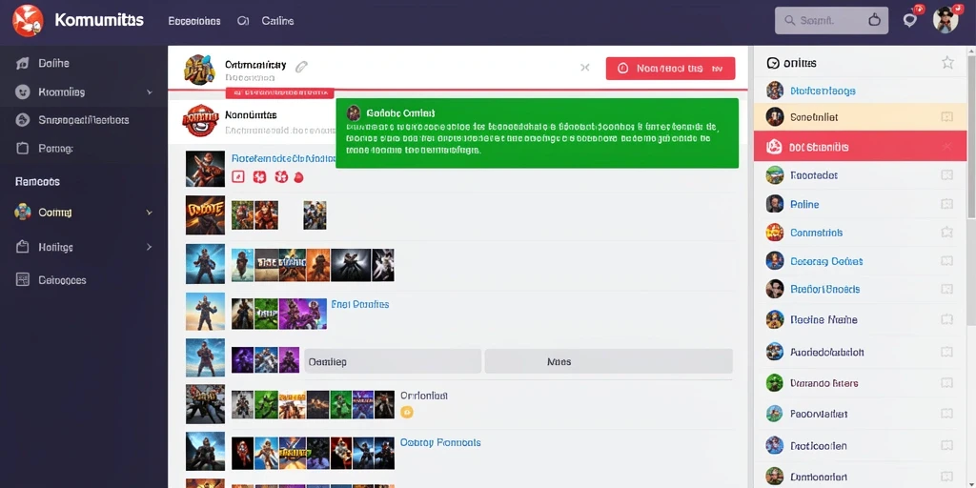Click the avatar of the 'Poline' contact row

[774, 204]
